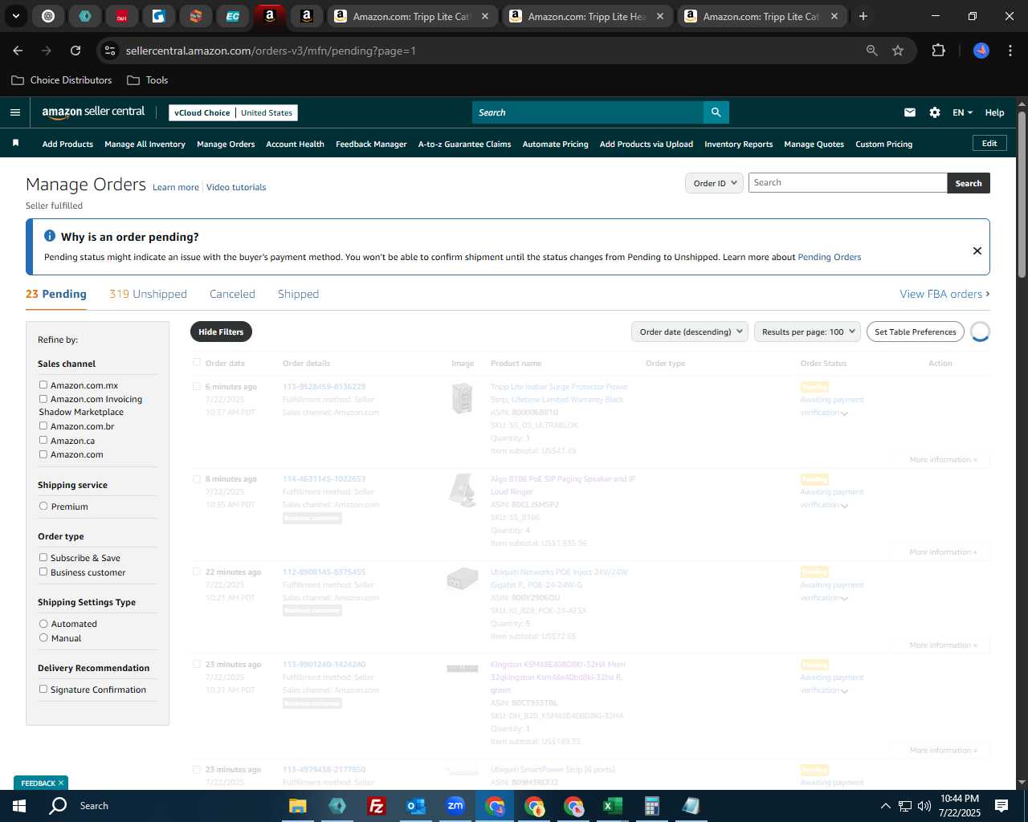
Task: Switch to the 23 Pending tab
Action: tap(56, 294)
